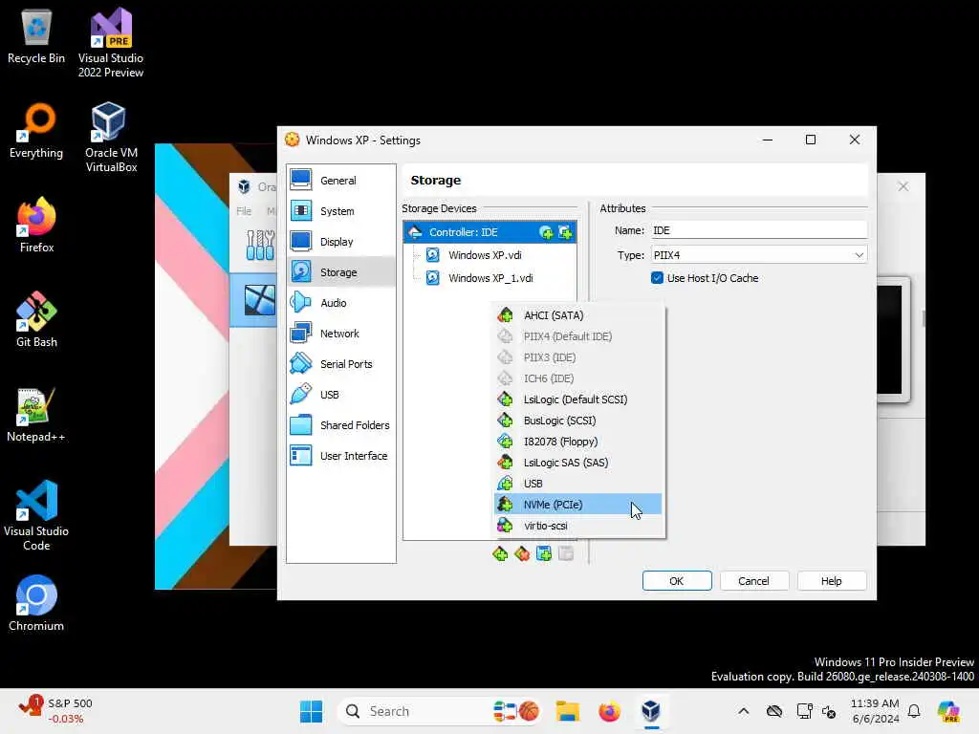Open Windows Start menu
The width and height of the screenshot is (979, 734).
click(311, 711)
